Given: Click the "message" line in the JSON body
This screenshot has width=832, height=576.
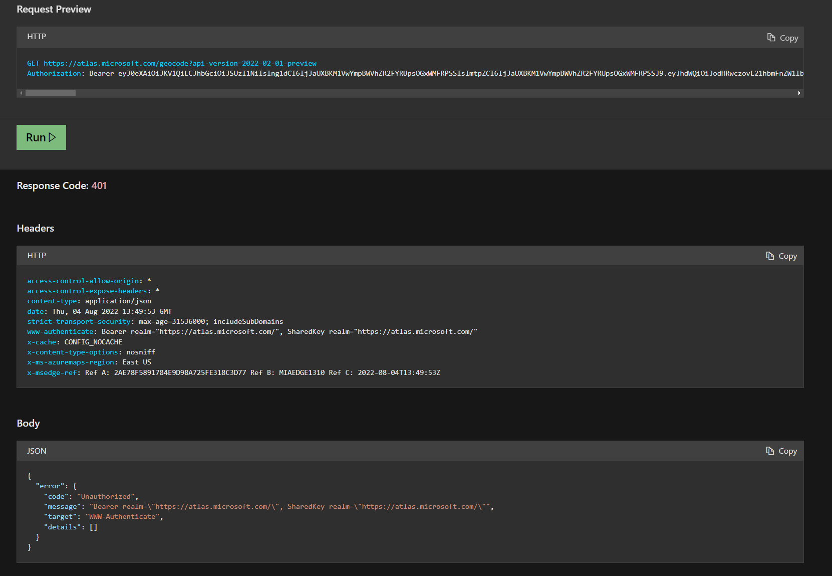Looking at the screenshot, I should (x=269, y=506).
